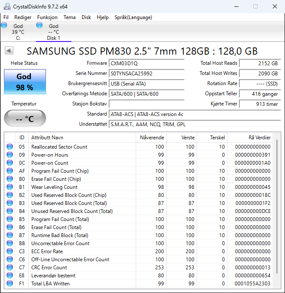Image resolution: width=285 pixels, height=293 pixels.
Task: Click Kjørte Timer value 913 timer
Action: tap(260, 104)
